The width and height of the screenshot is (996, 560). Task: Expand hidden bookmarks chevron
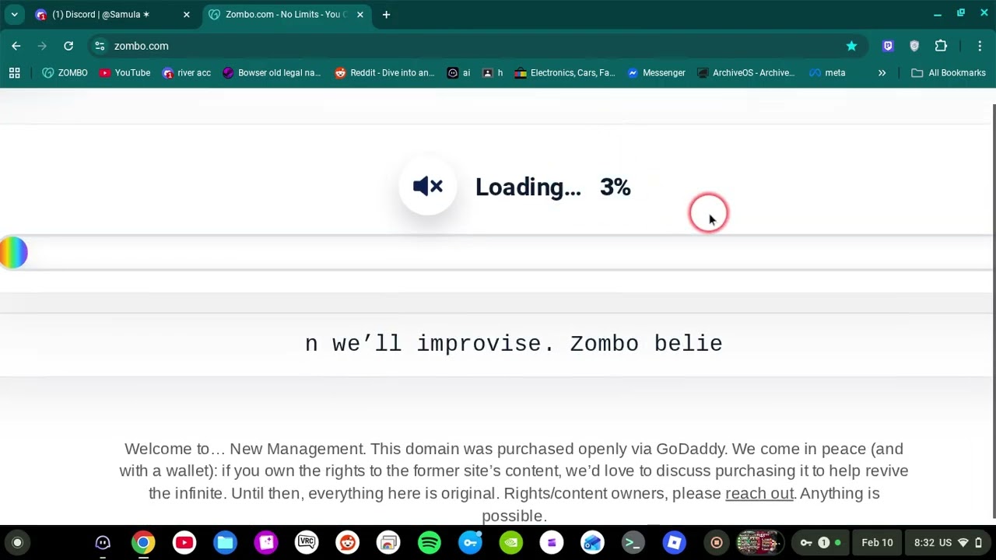point(882,72)
